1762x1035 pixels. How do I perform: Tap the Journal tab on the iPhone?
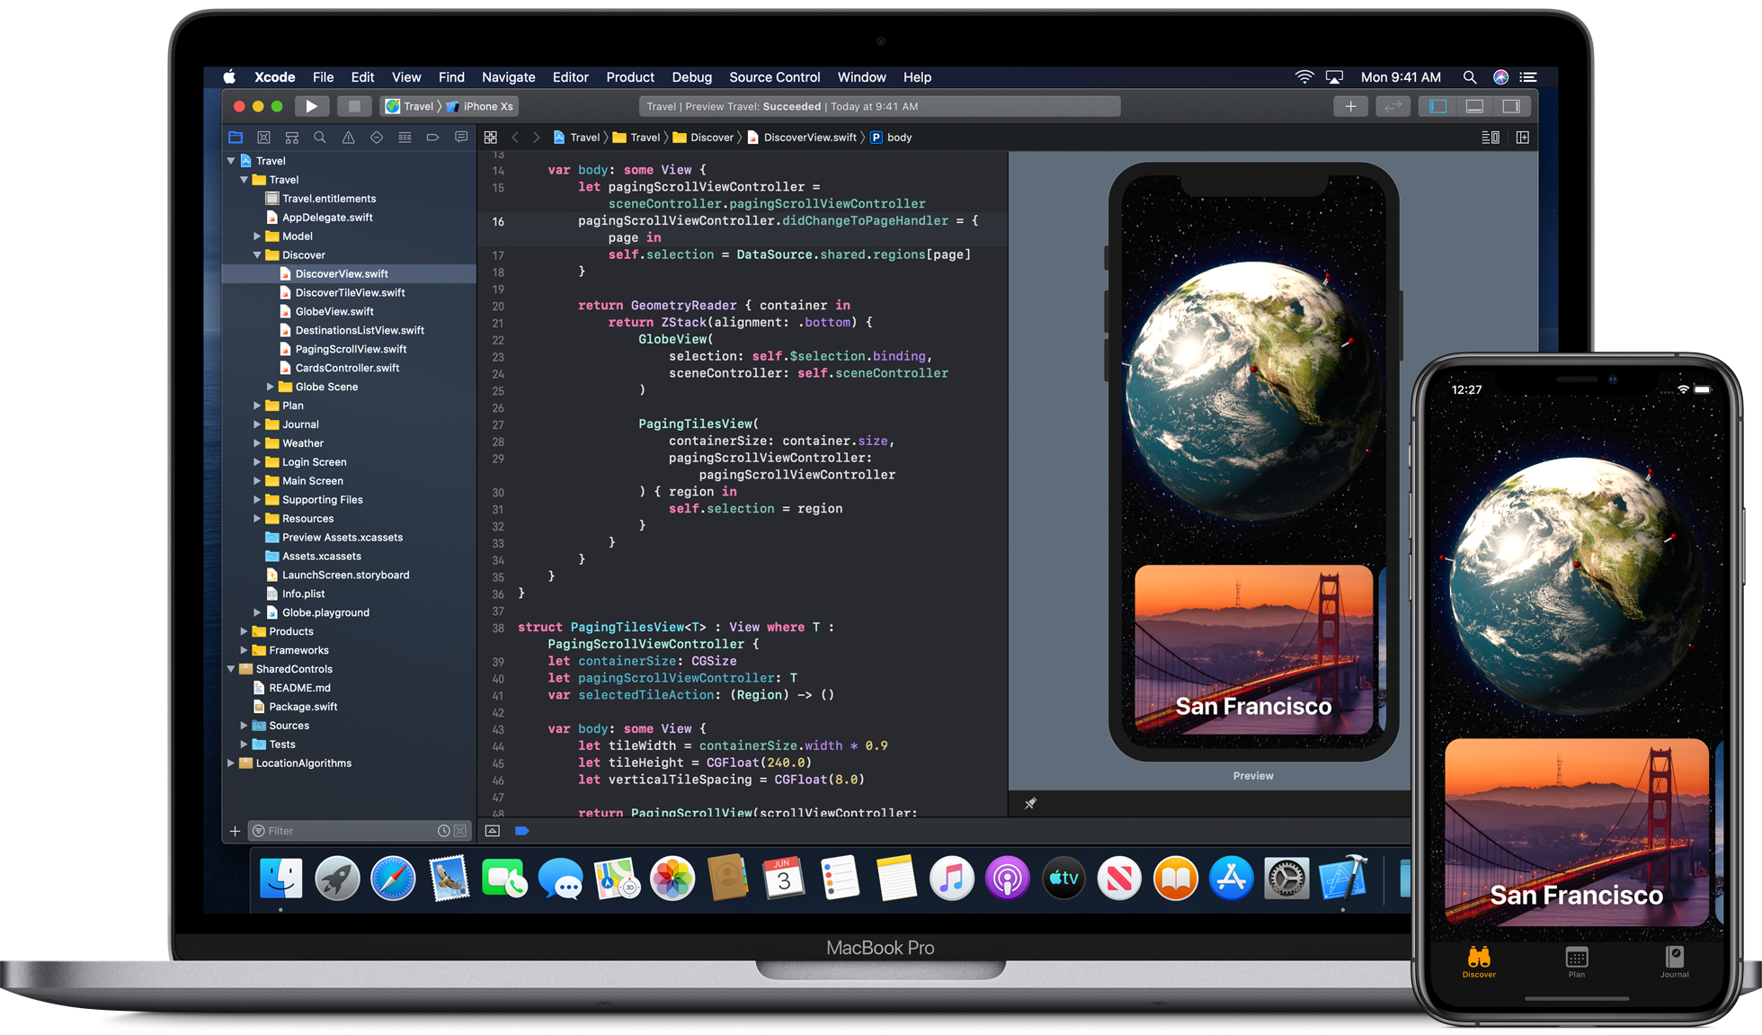click(1674, 962)
